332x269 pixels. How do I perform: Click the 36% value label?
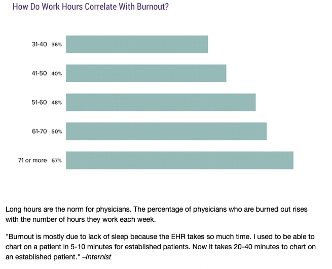(57, 45)
